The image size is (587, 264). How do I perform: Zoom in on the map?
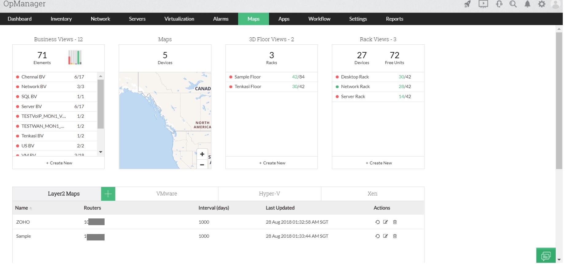[202, 154]
